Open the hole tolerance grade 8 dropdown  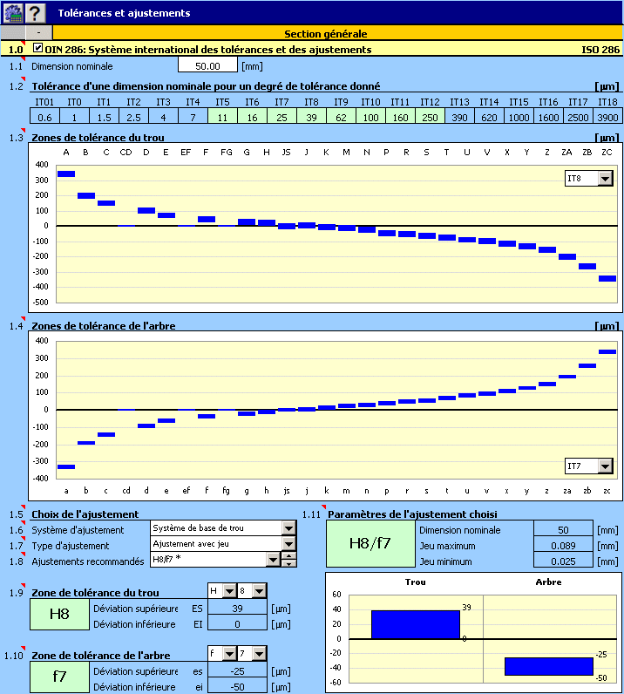258,591
